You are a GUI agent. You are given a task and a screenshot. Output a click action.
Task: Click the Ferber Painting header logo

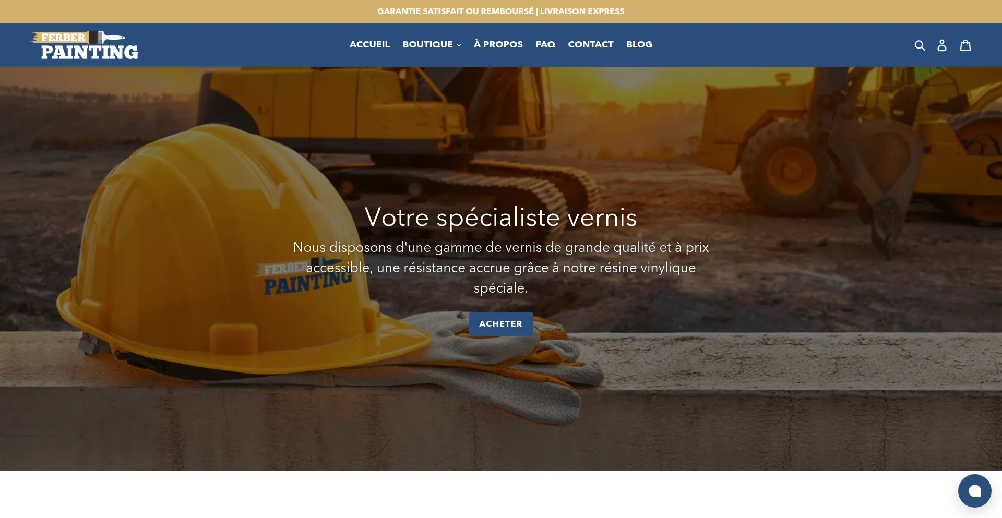click(x=85, y=45)
